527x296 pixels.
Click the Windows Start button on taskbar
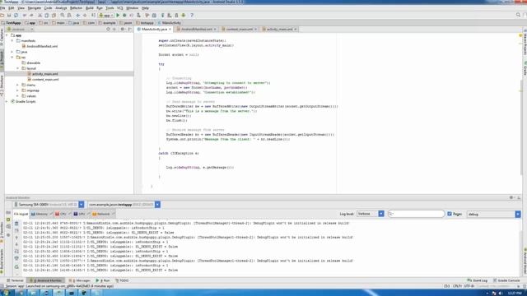6,293
